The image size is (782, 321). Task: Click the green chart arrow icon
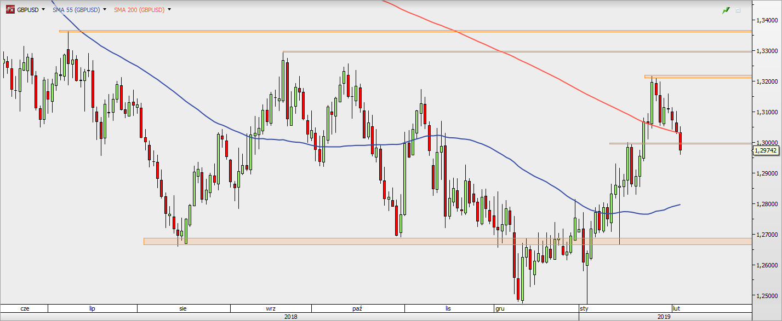point(727,10)
